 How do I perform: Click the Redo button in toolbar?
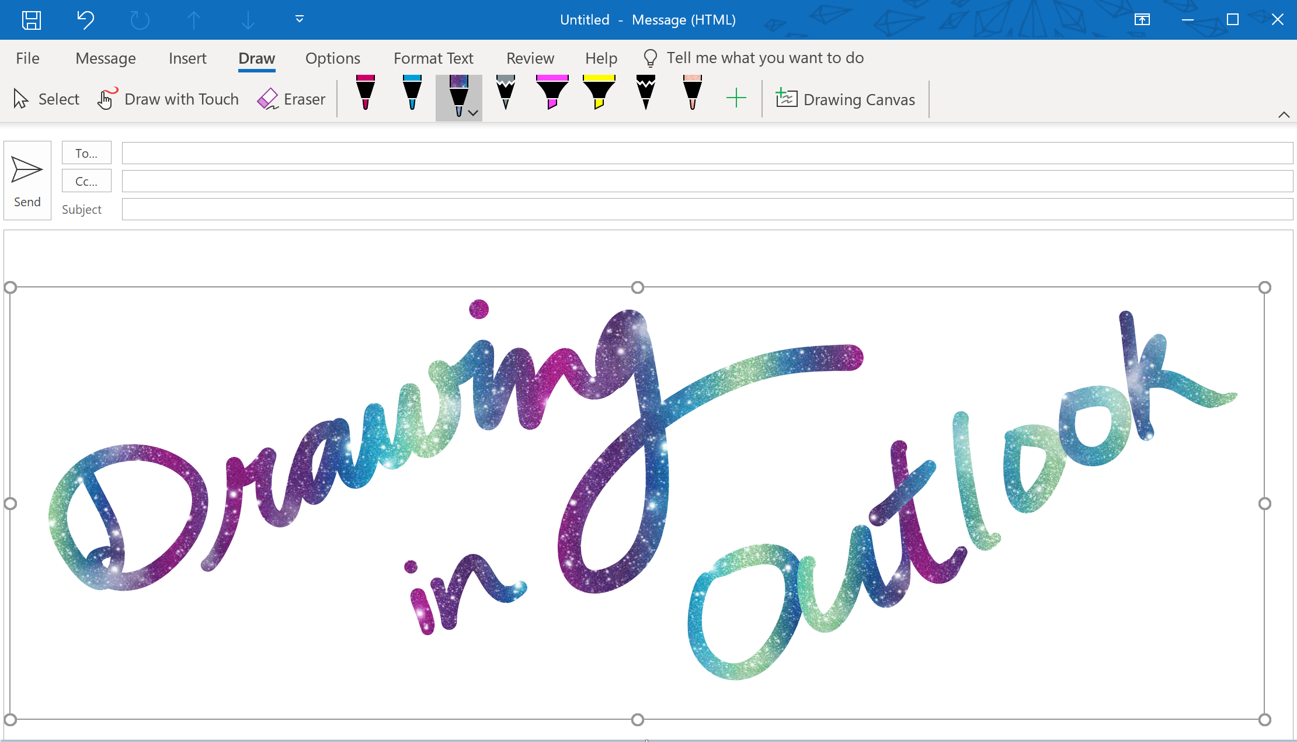tap(139, 20)
